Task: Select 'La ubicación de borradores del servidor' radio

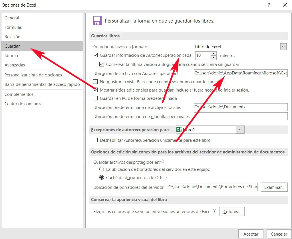Action: pyautogui.click(x=102, y=169)
